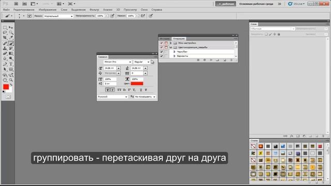The image size is (331, 186).
Task: Select the Crop tool
Action: (x=5, y=38)
